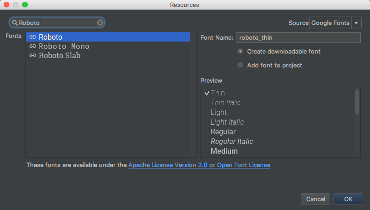This screenshot has width=370, height=210.
Task: Select Roboto Mono font family
Action: pyautogui.click(x=64, y=47)
